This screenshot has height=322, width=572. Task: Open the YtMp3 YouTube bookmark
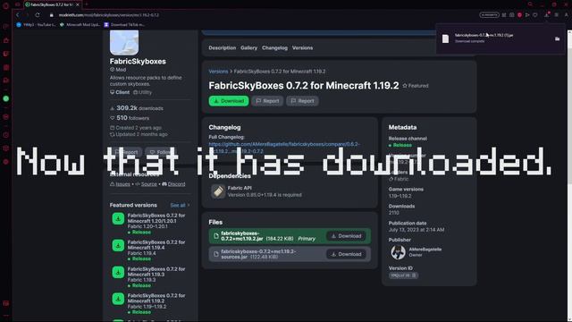(x=36, y=25)
